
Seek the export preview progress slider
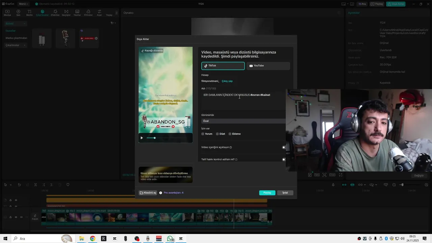click(x=155, y=138)
